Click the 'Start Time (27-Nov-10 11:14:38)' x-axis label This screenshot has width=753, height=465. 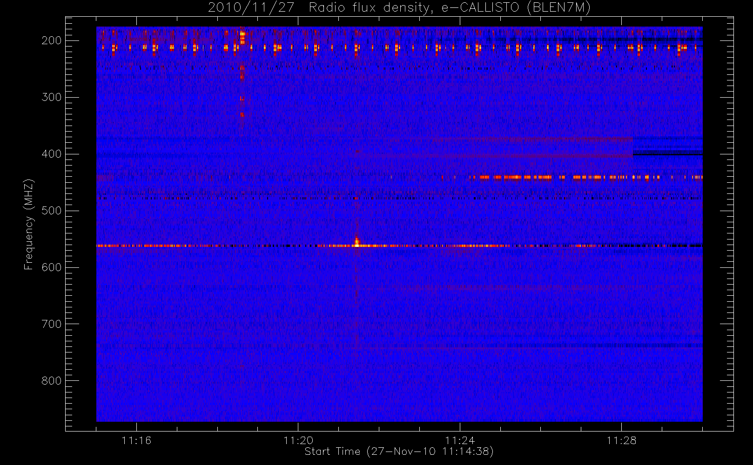399,452
